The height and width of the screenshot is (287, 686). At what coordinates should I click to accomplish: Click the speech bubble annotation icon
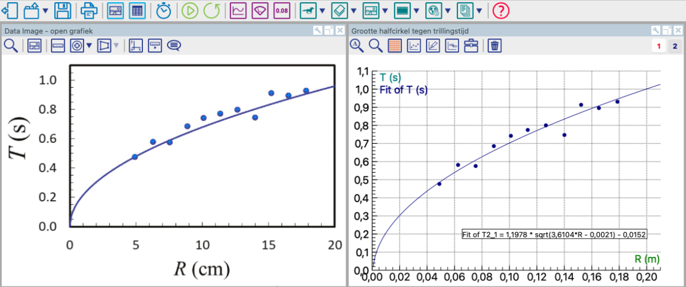coord(174,46)
